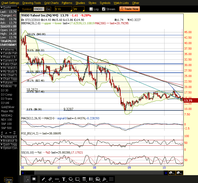Expand the Breakout panel

click(8, 141)
